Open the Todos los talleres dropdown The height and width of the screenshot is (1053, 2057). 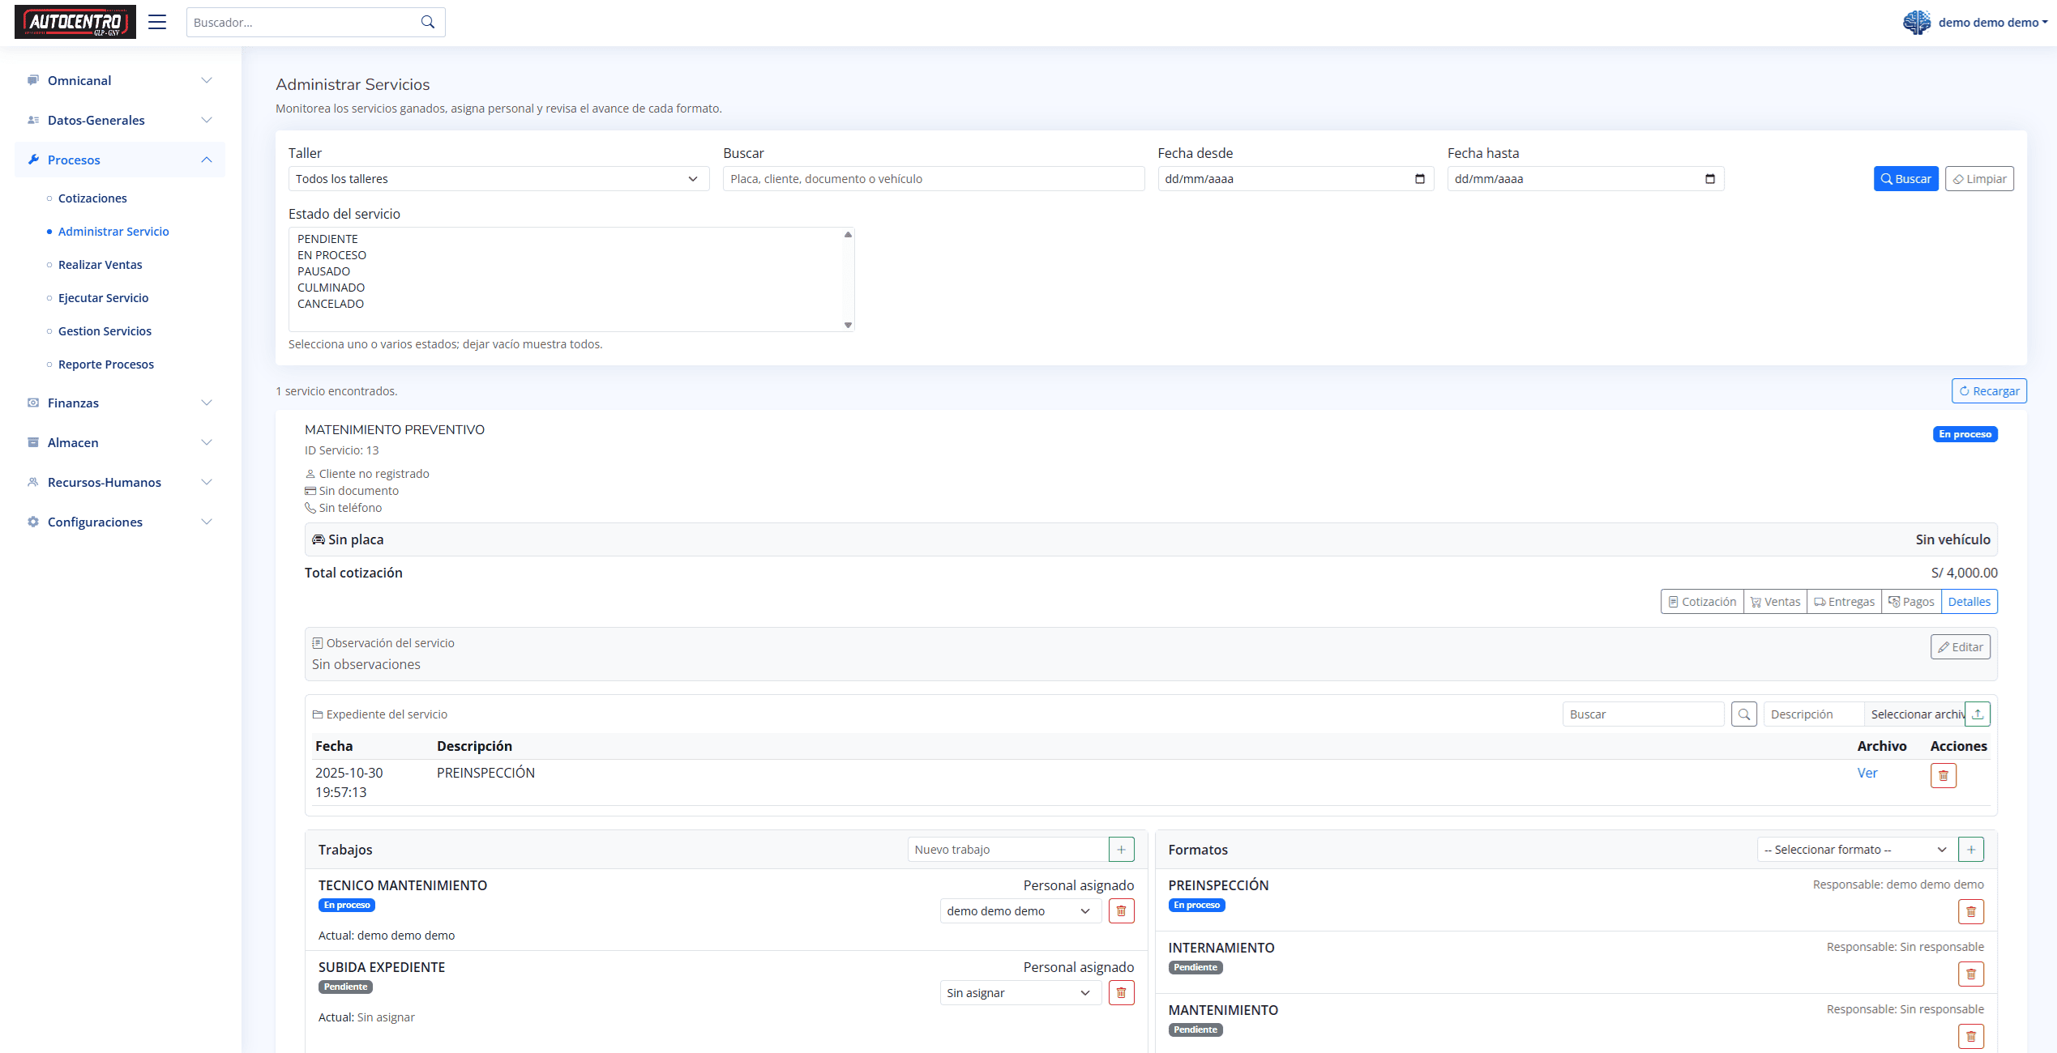(498, 178)
